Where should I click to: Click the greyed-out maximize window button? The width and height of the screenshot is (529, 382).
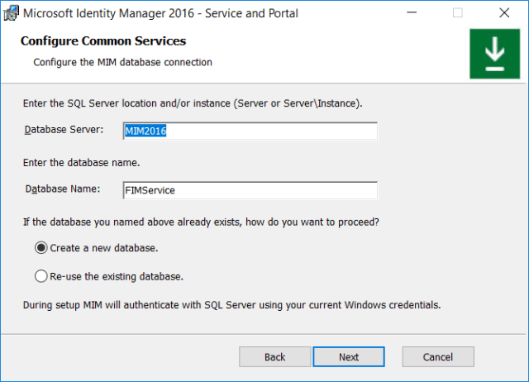458,12
